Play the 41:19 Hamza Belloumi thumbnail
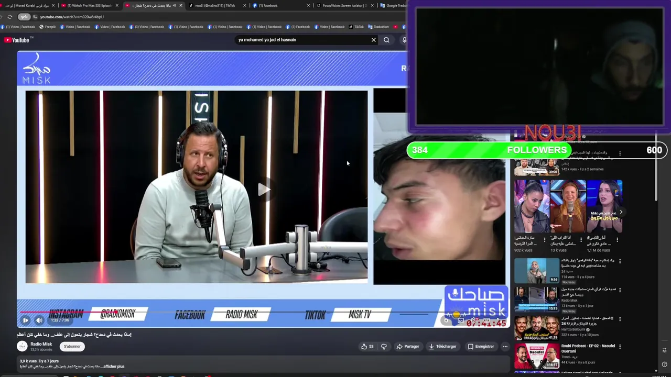This screenshot has width=671, height=377. (x=537, y=328)
